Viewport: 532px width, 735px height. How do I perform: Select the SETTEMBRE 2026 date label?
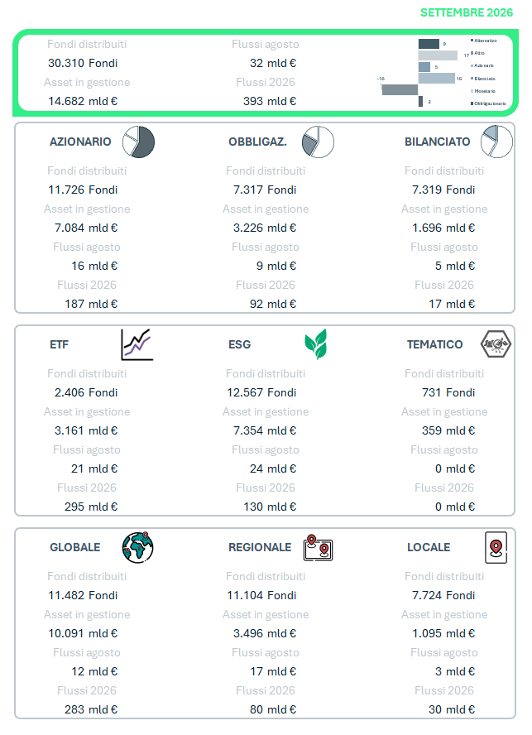tap(467, 12)
